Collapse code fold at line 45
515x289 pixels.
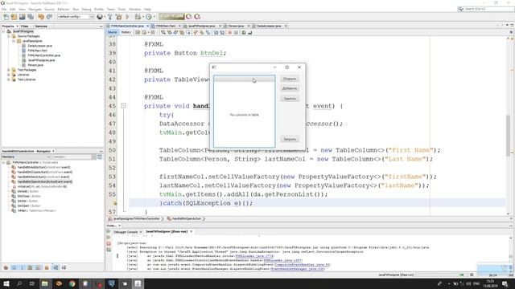point(123,106)
